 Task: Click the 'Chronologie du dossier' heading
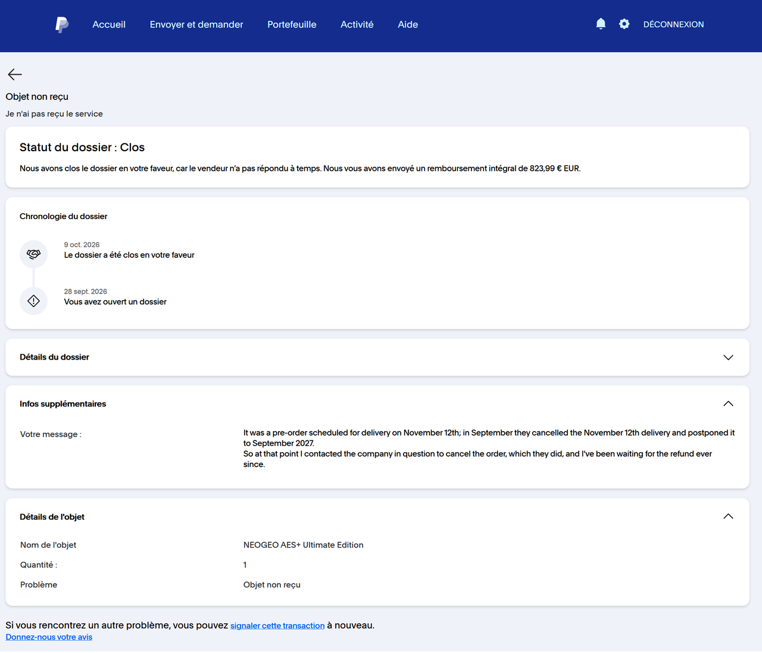click(64, 216)
